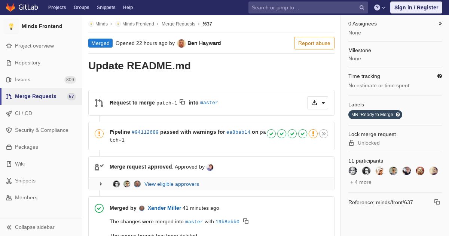449x236 pixels.
Task: Click the green merged check icon
Action: 99,208
